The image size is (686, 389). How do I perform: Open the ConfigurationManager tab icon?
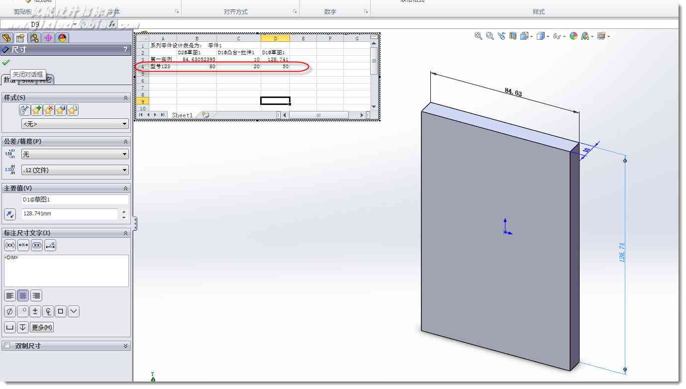tap(34, 38)
